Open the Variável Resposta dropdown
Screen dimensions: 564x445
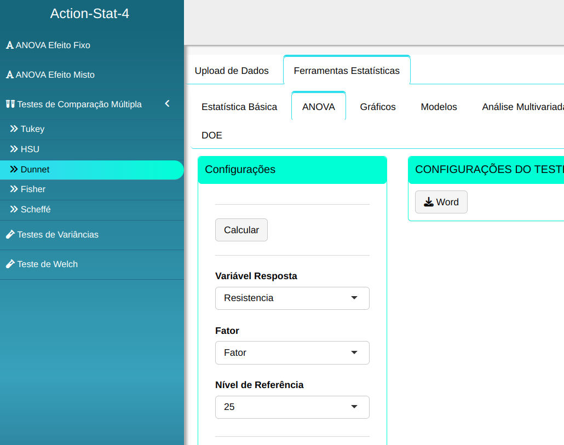click(292, 298)
